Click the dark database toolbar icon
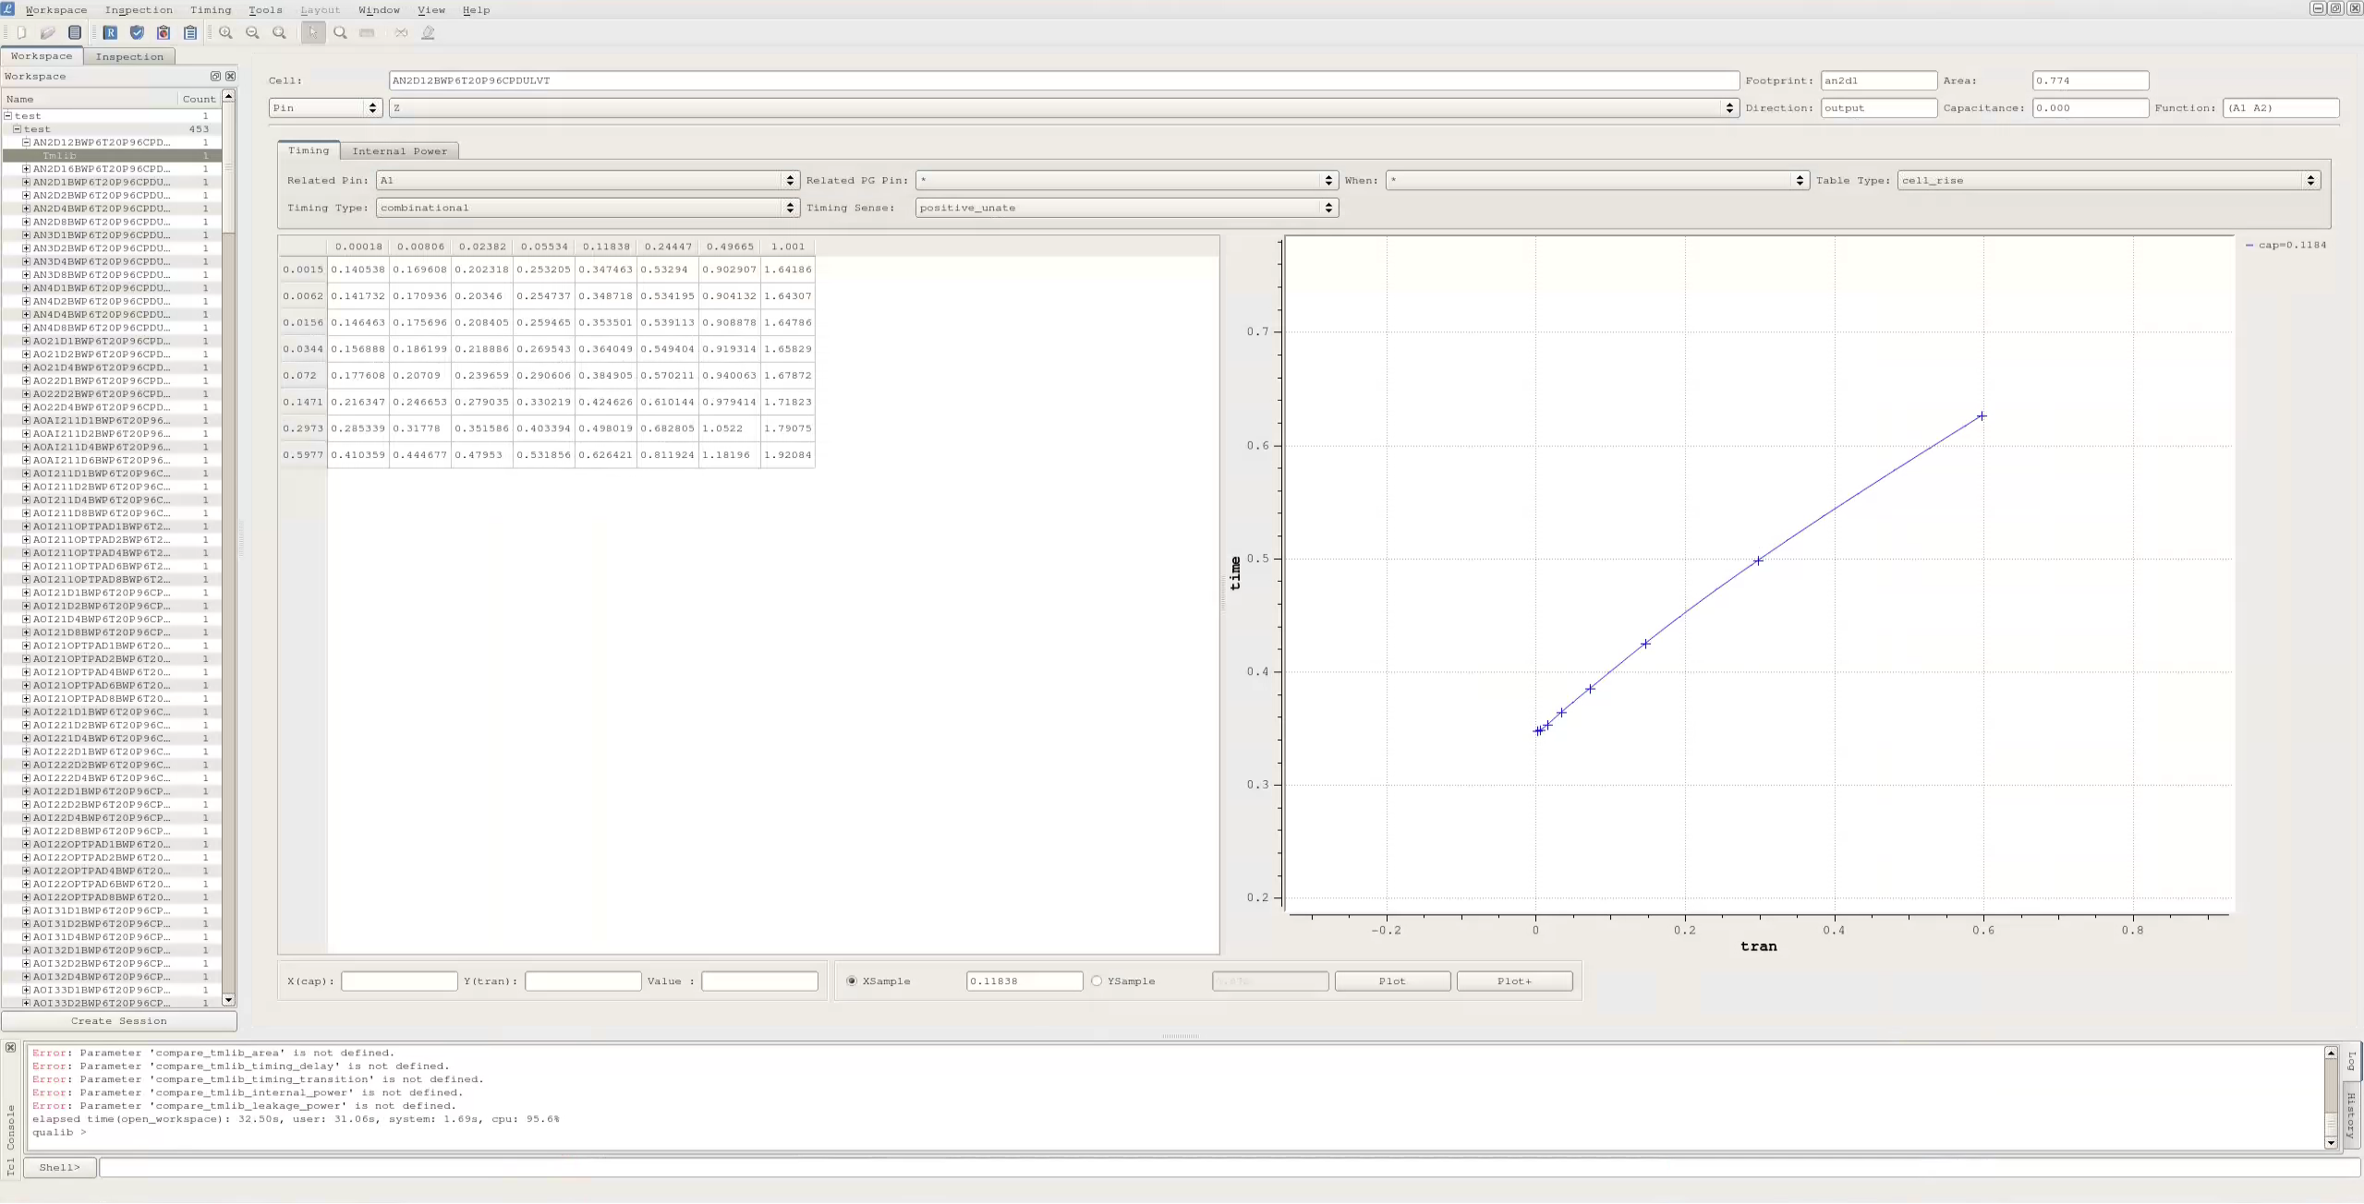 [x=75, y=32]
